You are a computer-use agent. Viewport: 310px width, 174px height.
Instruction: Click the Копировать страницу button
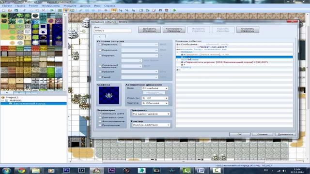point(174,30)
